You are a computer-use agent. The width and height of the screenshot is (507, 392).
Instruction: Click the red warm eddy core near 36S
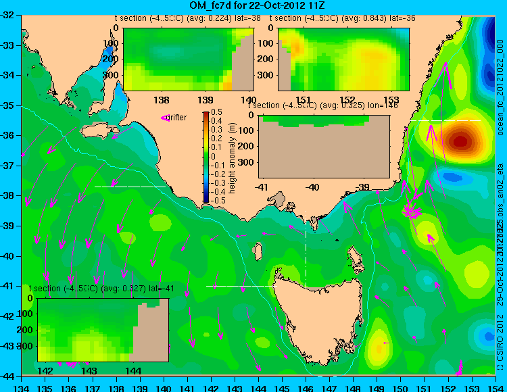(x=460, y=141)
